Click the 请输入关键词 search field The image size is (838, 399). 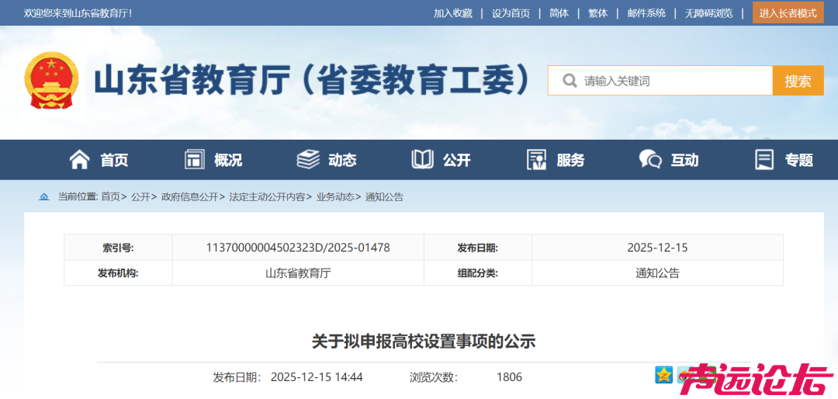(660, 81)
